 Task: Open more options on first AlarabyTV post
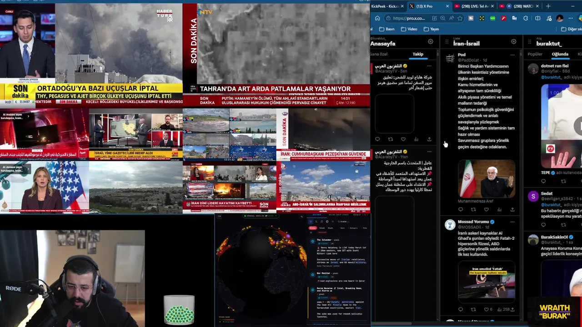[429, 66]
